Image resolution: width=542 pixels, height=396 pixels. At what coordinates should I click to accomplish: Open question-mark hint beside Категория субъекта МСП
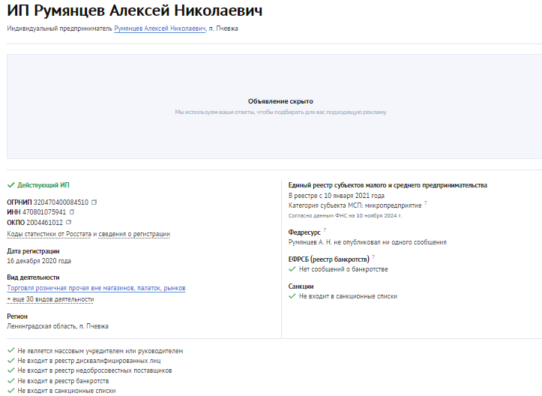(426, 203)
